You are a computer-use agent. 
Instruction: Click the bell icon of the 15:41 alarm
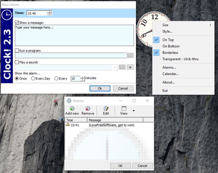68,125
